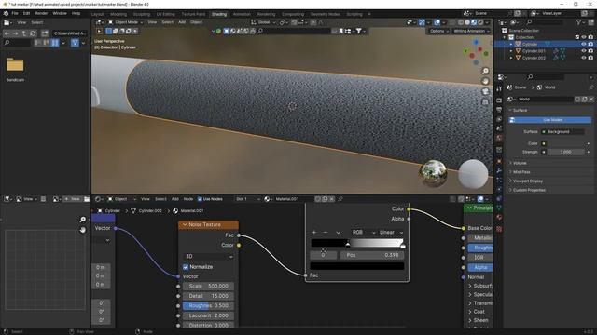The height and width of the screenshot is (335, 597).
Task: Click the Blender logo menu icon
Action: pos(6,13)
